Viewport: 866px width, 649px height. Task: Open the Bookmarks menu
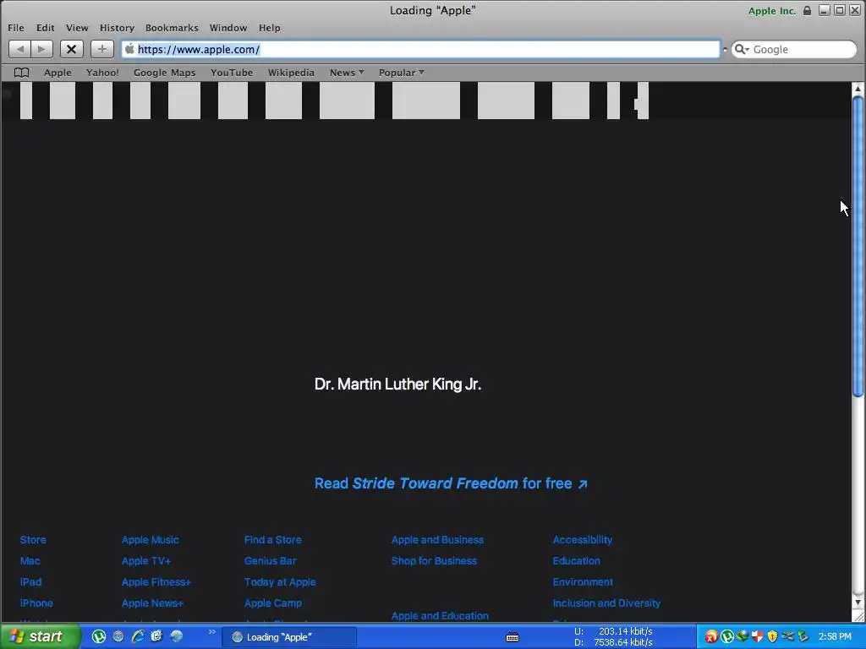click(x=172, y=28)
